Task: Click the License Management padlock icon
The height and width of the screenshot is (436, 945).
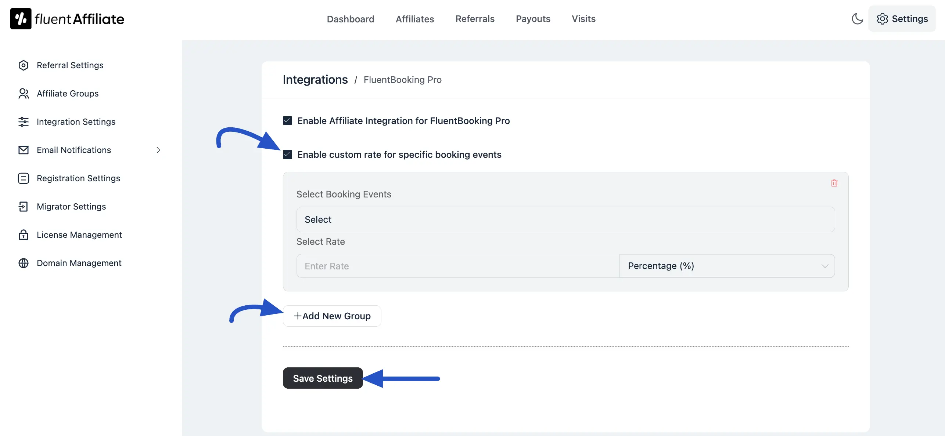Action: (x=23, y=235)
